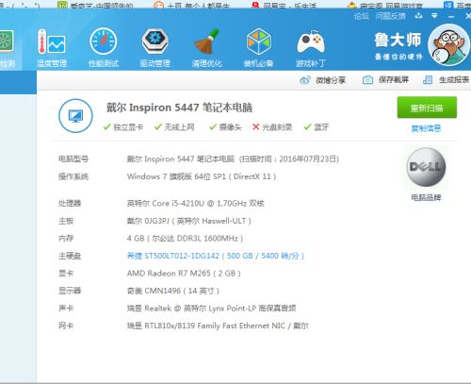Click 温度管理 label text
The width and height of the screenshot is (471, 384).
[x=52, y=63]
